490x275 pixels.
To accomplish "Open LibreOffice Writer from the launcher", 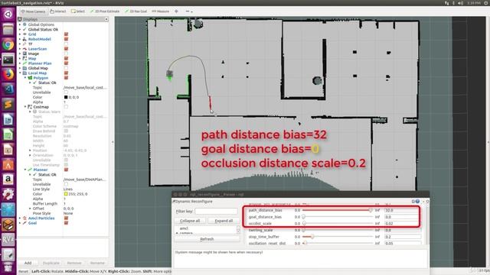I will [x=8, y=120].
